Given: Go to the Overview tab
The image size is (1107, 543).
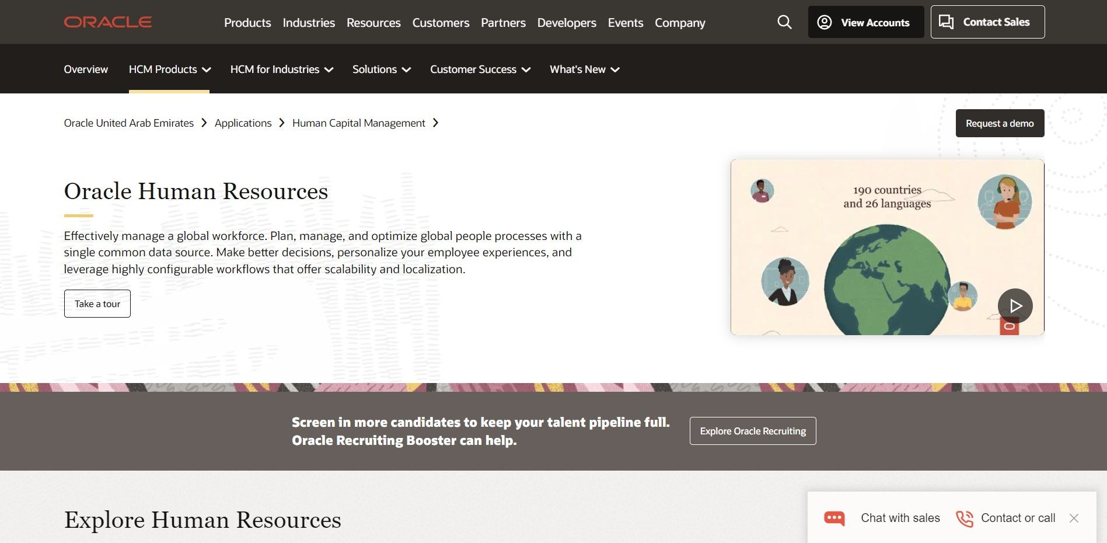Looking at the screenshot, I should click(x=86, y=69).
